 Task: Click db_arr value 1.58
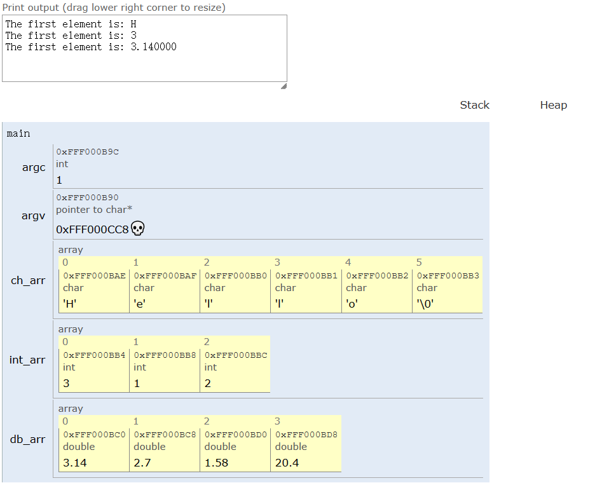point(216,463)
